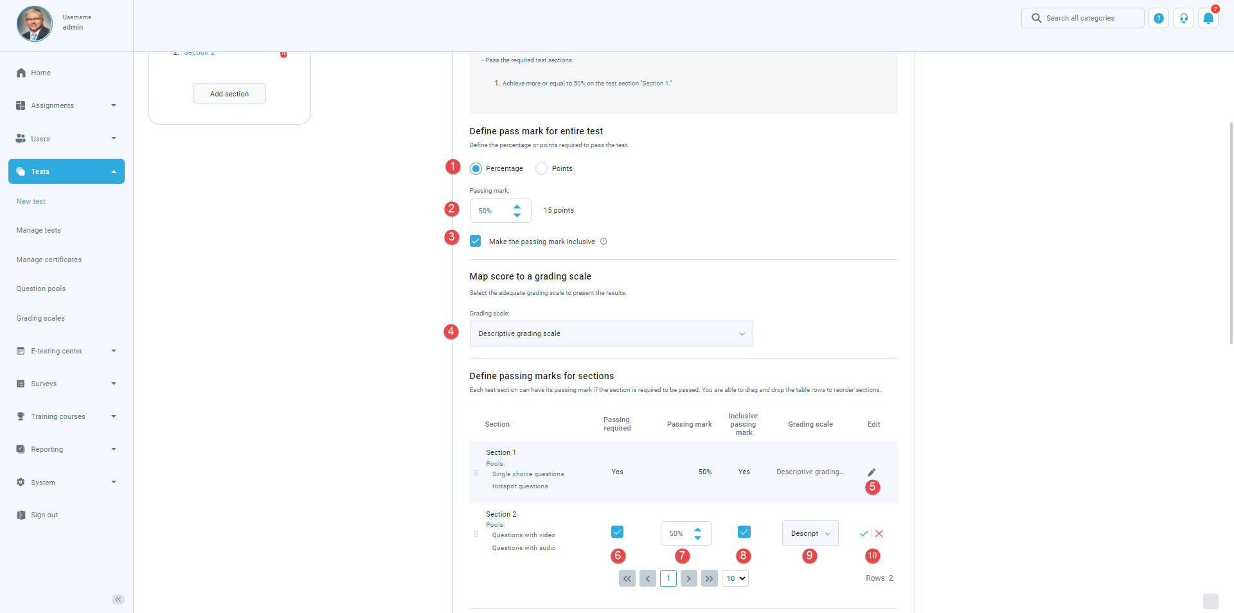Click the notifications bell icon

(x=1208, y=19)
